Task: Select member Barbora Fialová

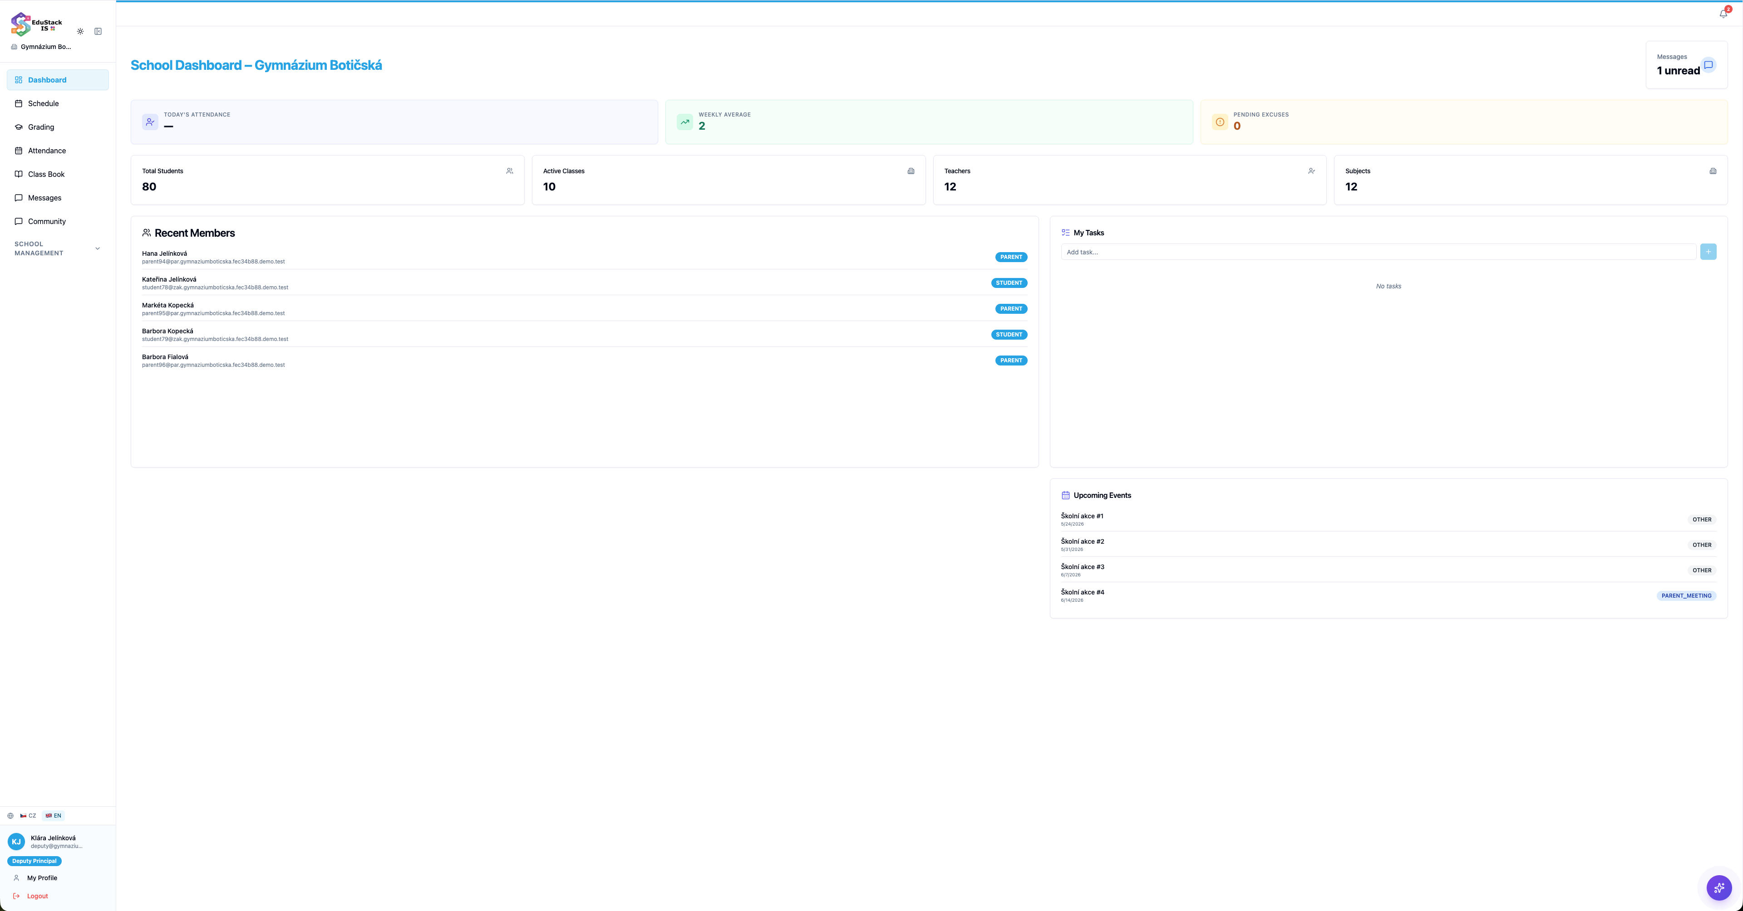Action: (585, 360)
